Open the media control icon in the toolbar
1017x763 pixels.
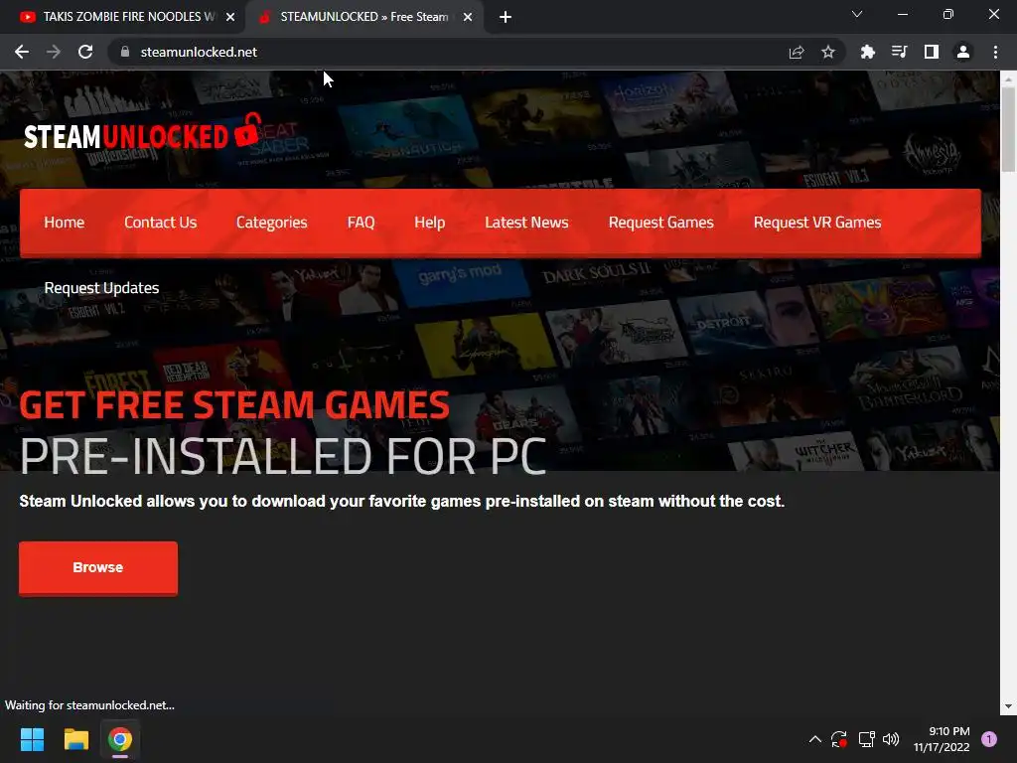(899, 52)
